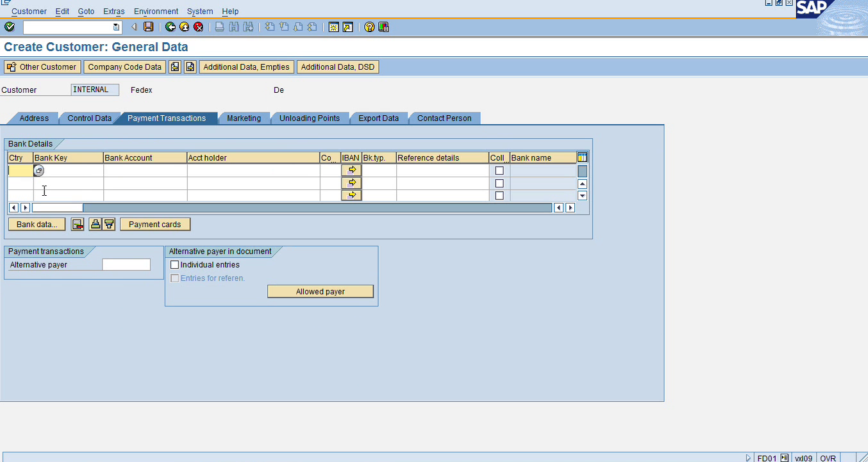Switch to the Marketing tab

pyautogui.click(x=244, y=118)
